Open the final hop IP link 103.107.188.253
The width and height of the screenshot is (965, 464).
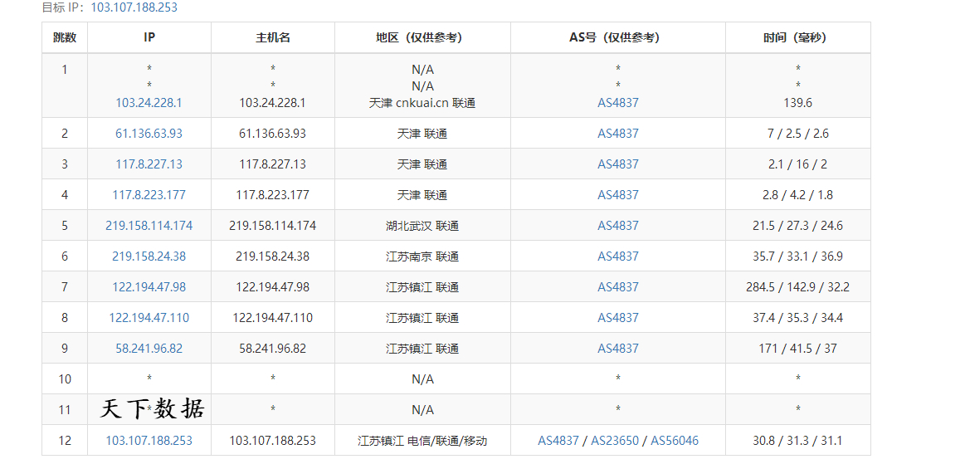tap(149, 441)
